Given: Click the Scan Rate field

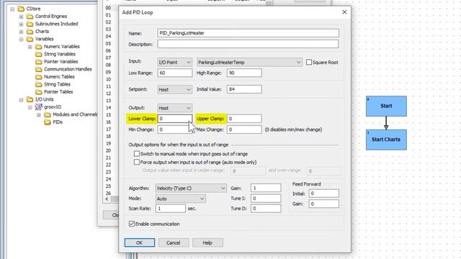Looking at the screenshot, I should pyautogui.click(x=171, y=208).
